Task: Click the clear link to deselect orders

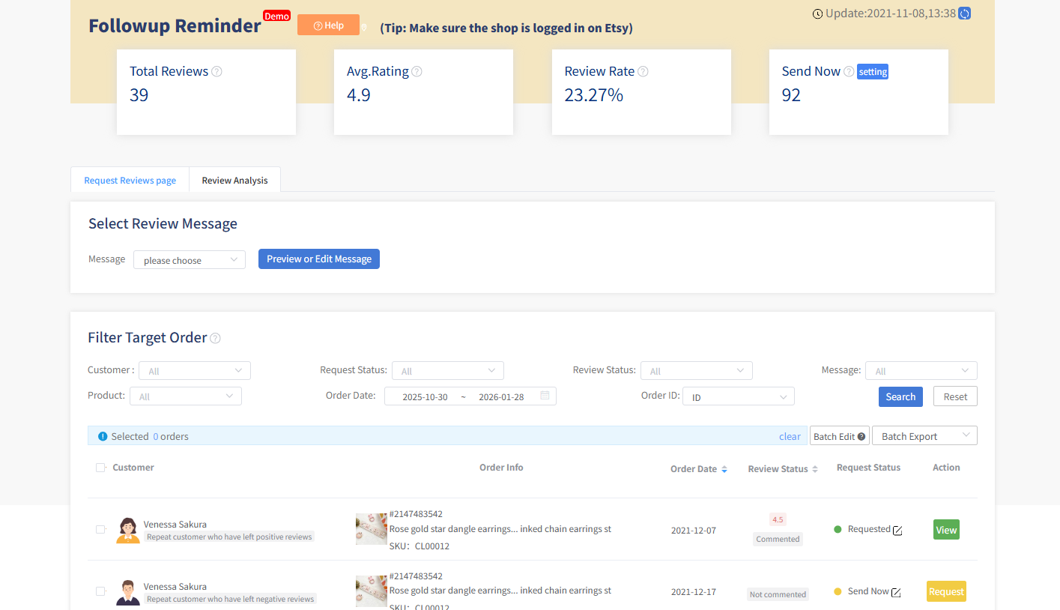Action: point(790,435)
